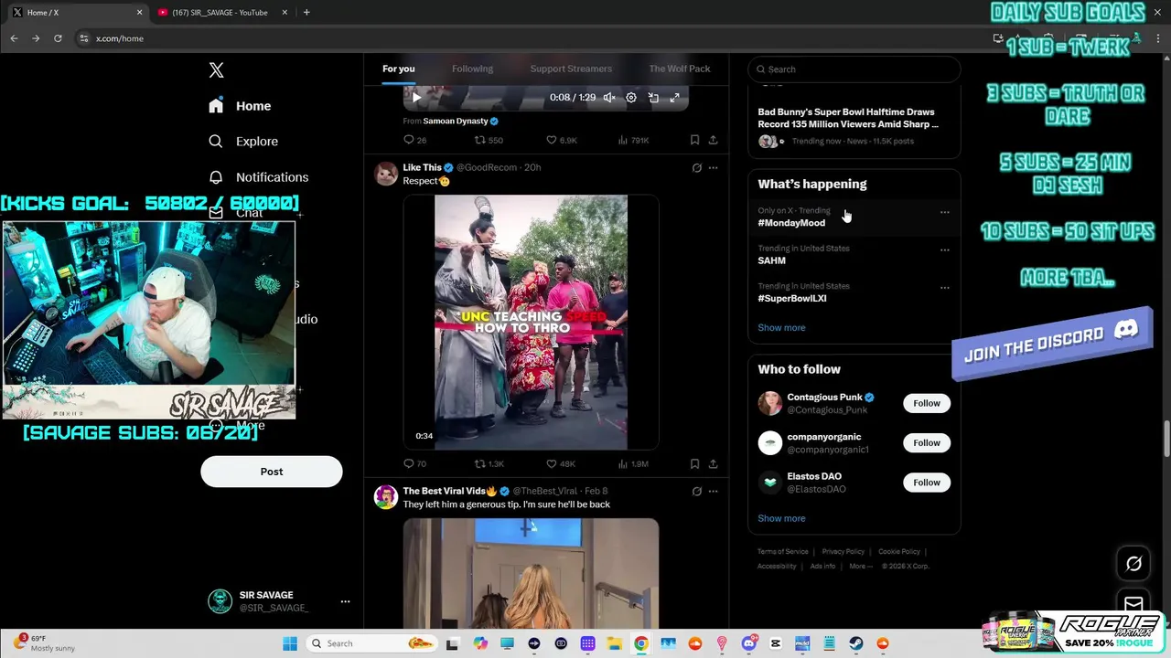
Task: Open Grok icon on Like This post
Action: pos(696,168)
